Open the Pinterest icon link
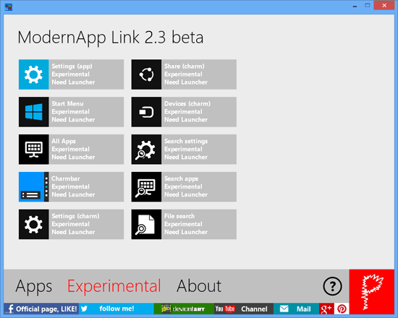Viewport: 398px width, 318px height. pyautogui.click(x=342, y=309)
